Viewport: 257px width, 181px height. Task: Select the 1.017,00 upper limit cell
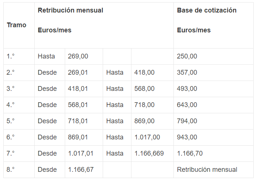click(x=147, y=137)
